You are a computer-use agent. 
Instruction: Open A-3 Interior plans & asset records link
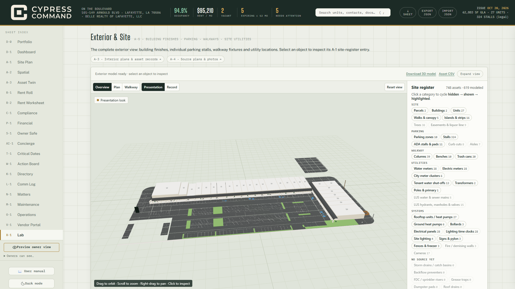pos(127,59)
